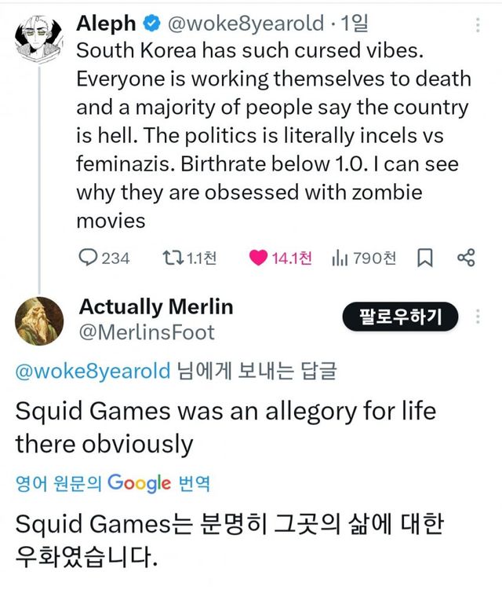Image resolution: width=502 pixels, height=590 pixels.
Task: Open the more options menu on Merlin's reply
Action: [x=478, y=317]
